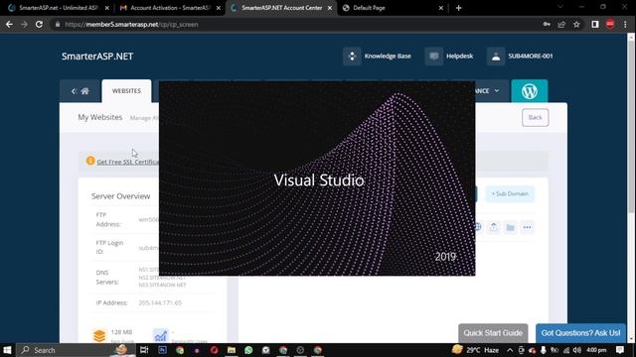Open the Chrome three-dot menu
This screenshot has width=636, height=357.
click(625, 24)
